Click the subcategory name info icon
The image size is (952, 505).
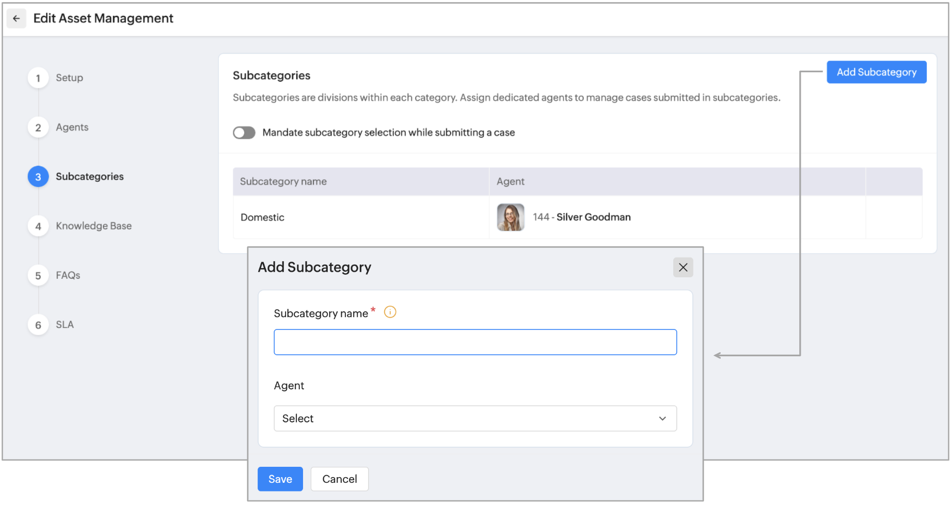point(390,312)
